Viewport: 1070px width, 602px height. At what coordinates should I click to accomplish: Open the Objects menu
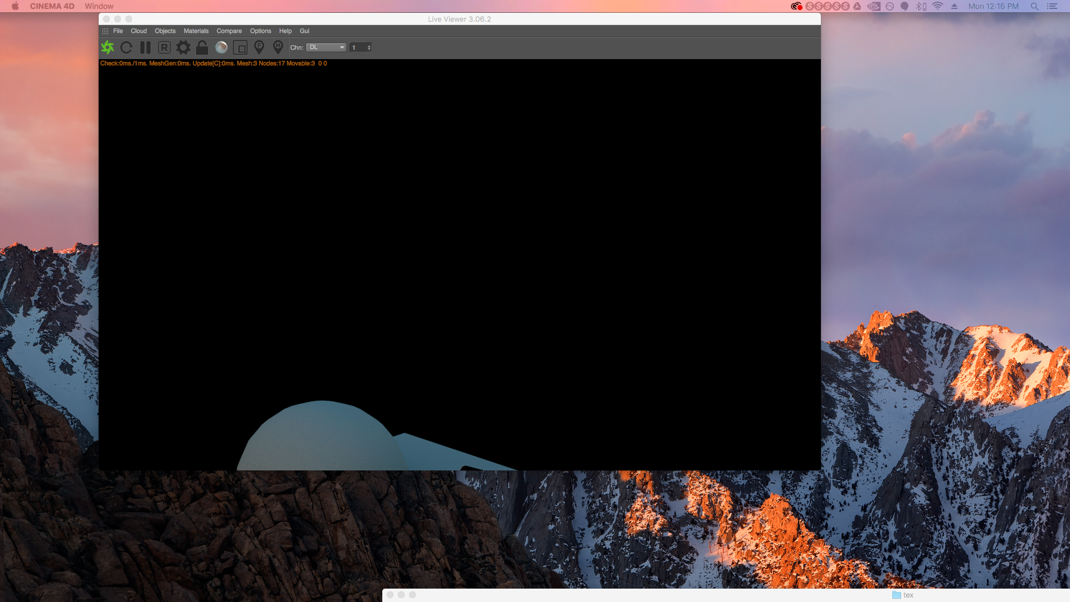(165, 31)
